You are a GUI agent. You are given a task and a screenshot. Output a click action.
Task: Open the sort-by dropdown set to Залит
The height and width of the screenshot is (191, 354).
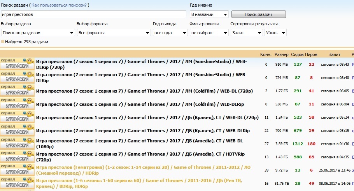(x=247, y=33)
